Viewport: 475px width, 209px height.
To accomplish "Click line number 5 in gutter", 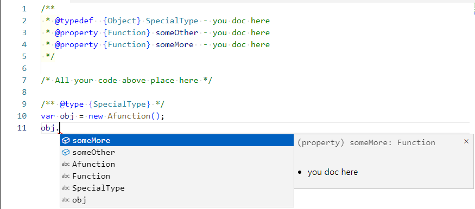I will (x=24, y=56).
